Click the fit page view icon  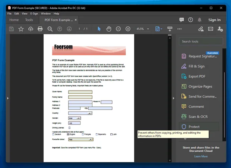(158, 29)
